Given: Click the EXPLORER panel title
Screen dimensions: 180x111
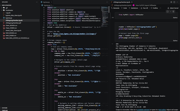Looking at the screenshot, I should coord(5,2).
